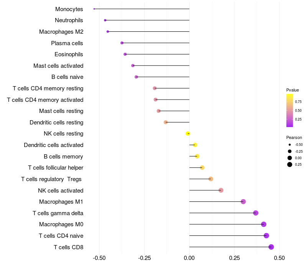Click the T cells gamma delta dot
The image size is (307, 268).
pyautogui.click(x=256, y=213)
